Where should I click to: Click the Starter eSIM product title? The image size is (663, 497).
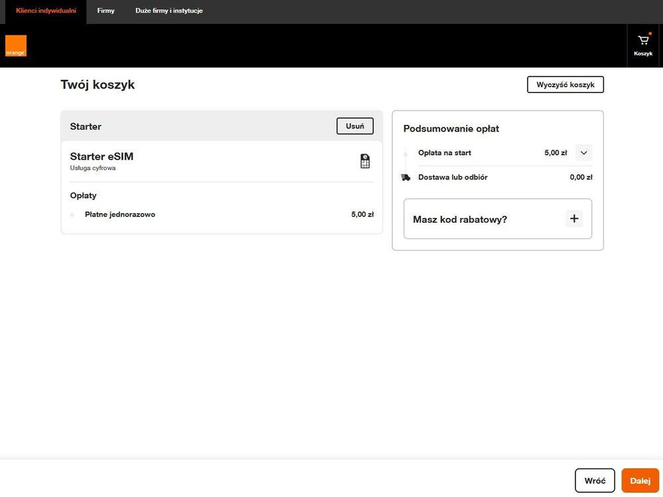pos(102,156)
